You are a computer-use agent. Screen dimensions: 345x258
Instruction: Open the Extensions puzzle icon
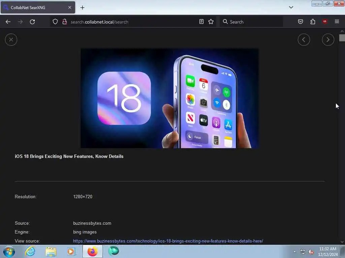coord(313,22)
